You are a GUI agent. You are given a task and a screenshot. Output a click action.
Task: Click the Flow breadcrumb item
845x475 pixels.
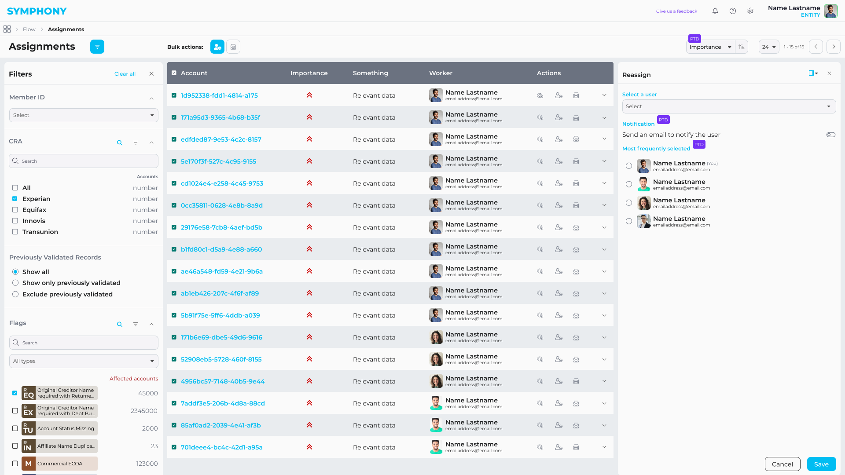[x=29, y=29]
